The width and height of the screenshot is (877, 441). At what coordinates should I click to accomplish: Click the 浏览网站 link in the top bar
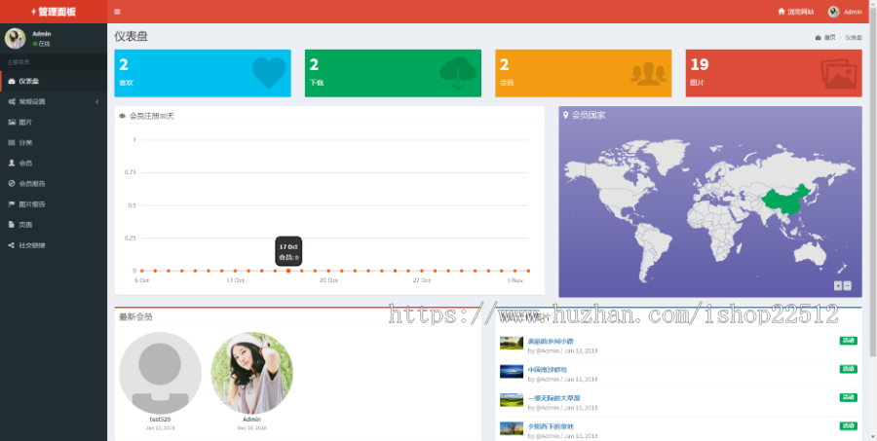[x=801, y=12]
